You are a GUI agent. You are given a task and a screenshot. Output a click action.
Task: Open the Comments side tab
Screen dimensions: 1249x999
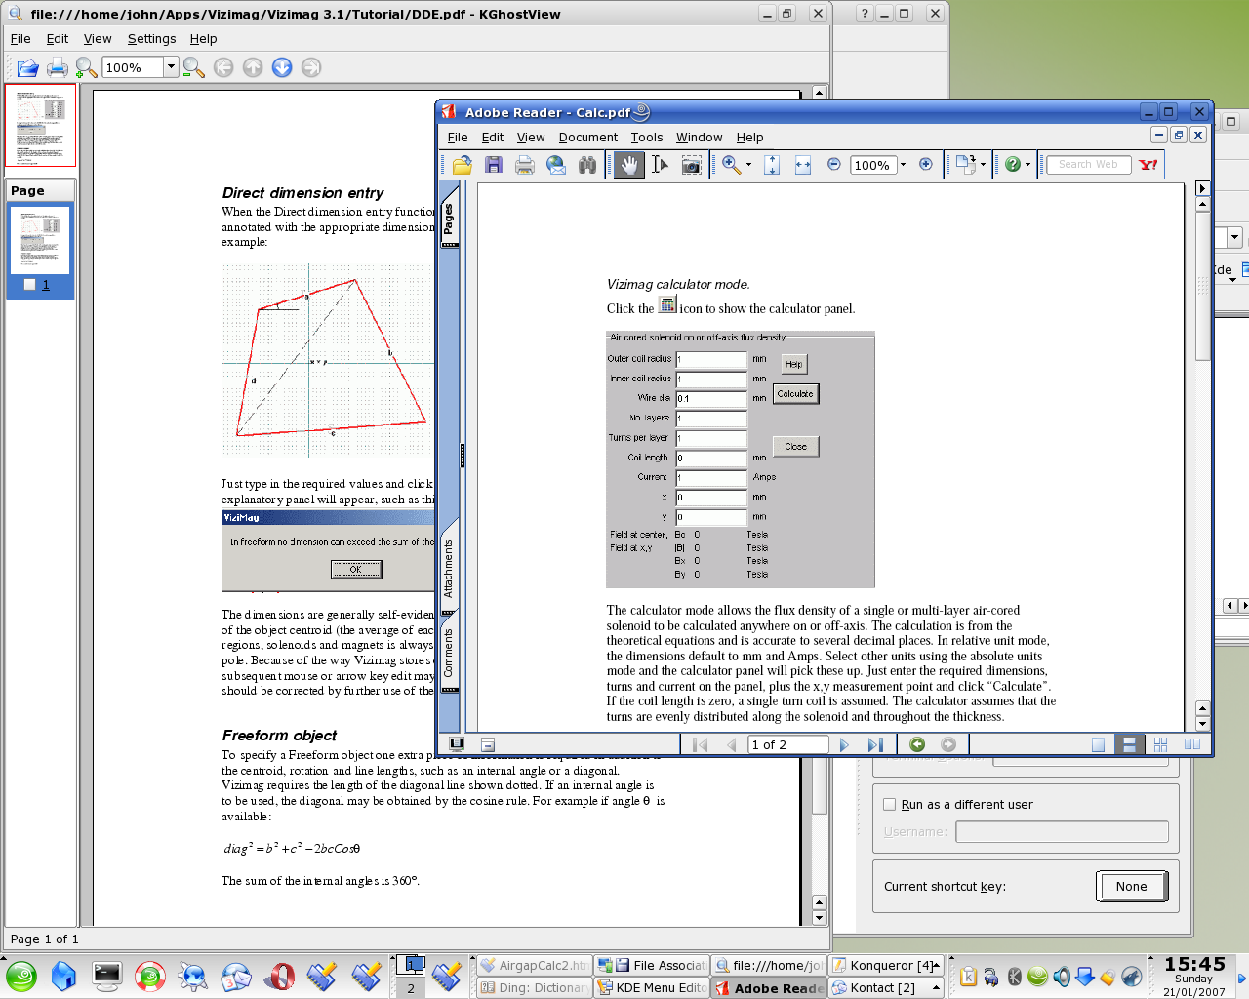point(449,653)
